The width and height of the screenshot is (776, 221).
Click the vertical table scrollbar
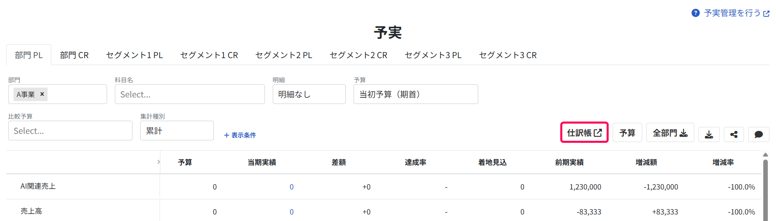pos(765,190)
